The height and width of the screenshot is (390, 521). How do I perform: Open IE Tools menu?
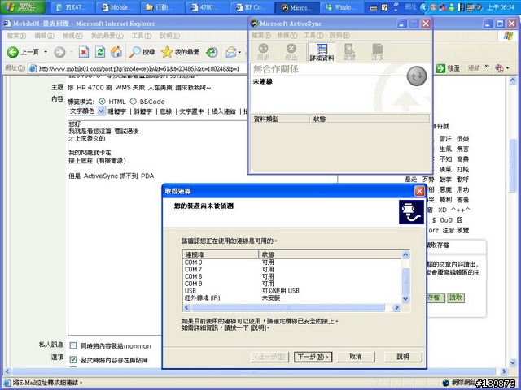[141, 36]
